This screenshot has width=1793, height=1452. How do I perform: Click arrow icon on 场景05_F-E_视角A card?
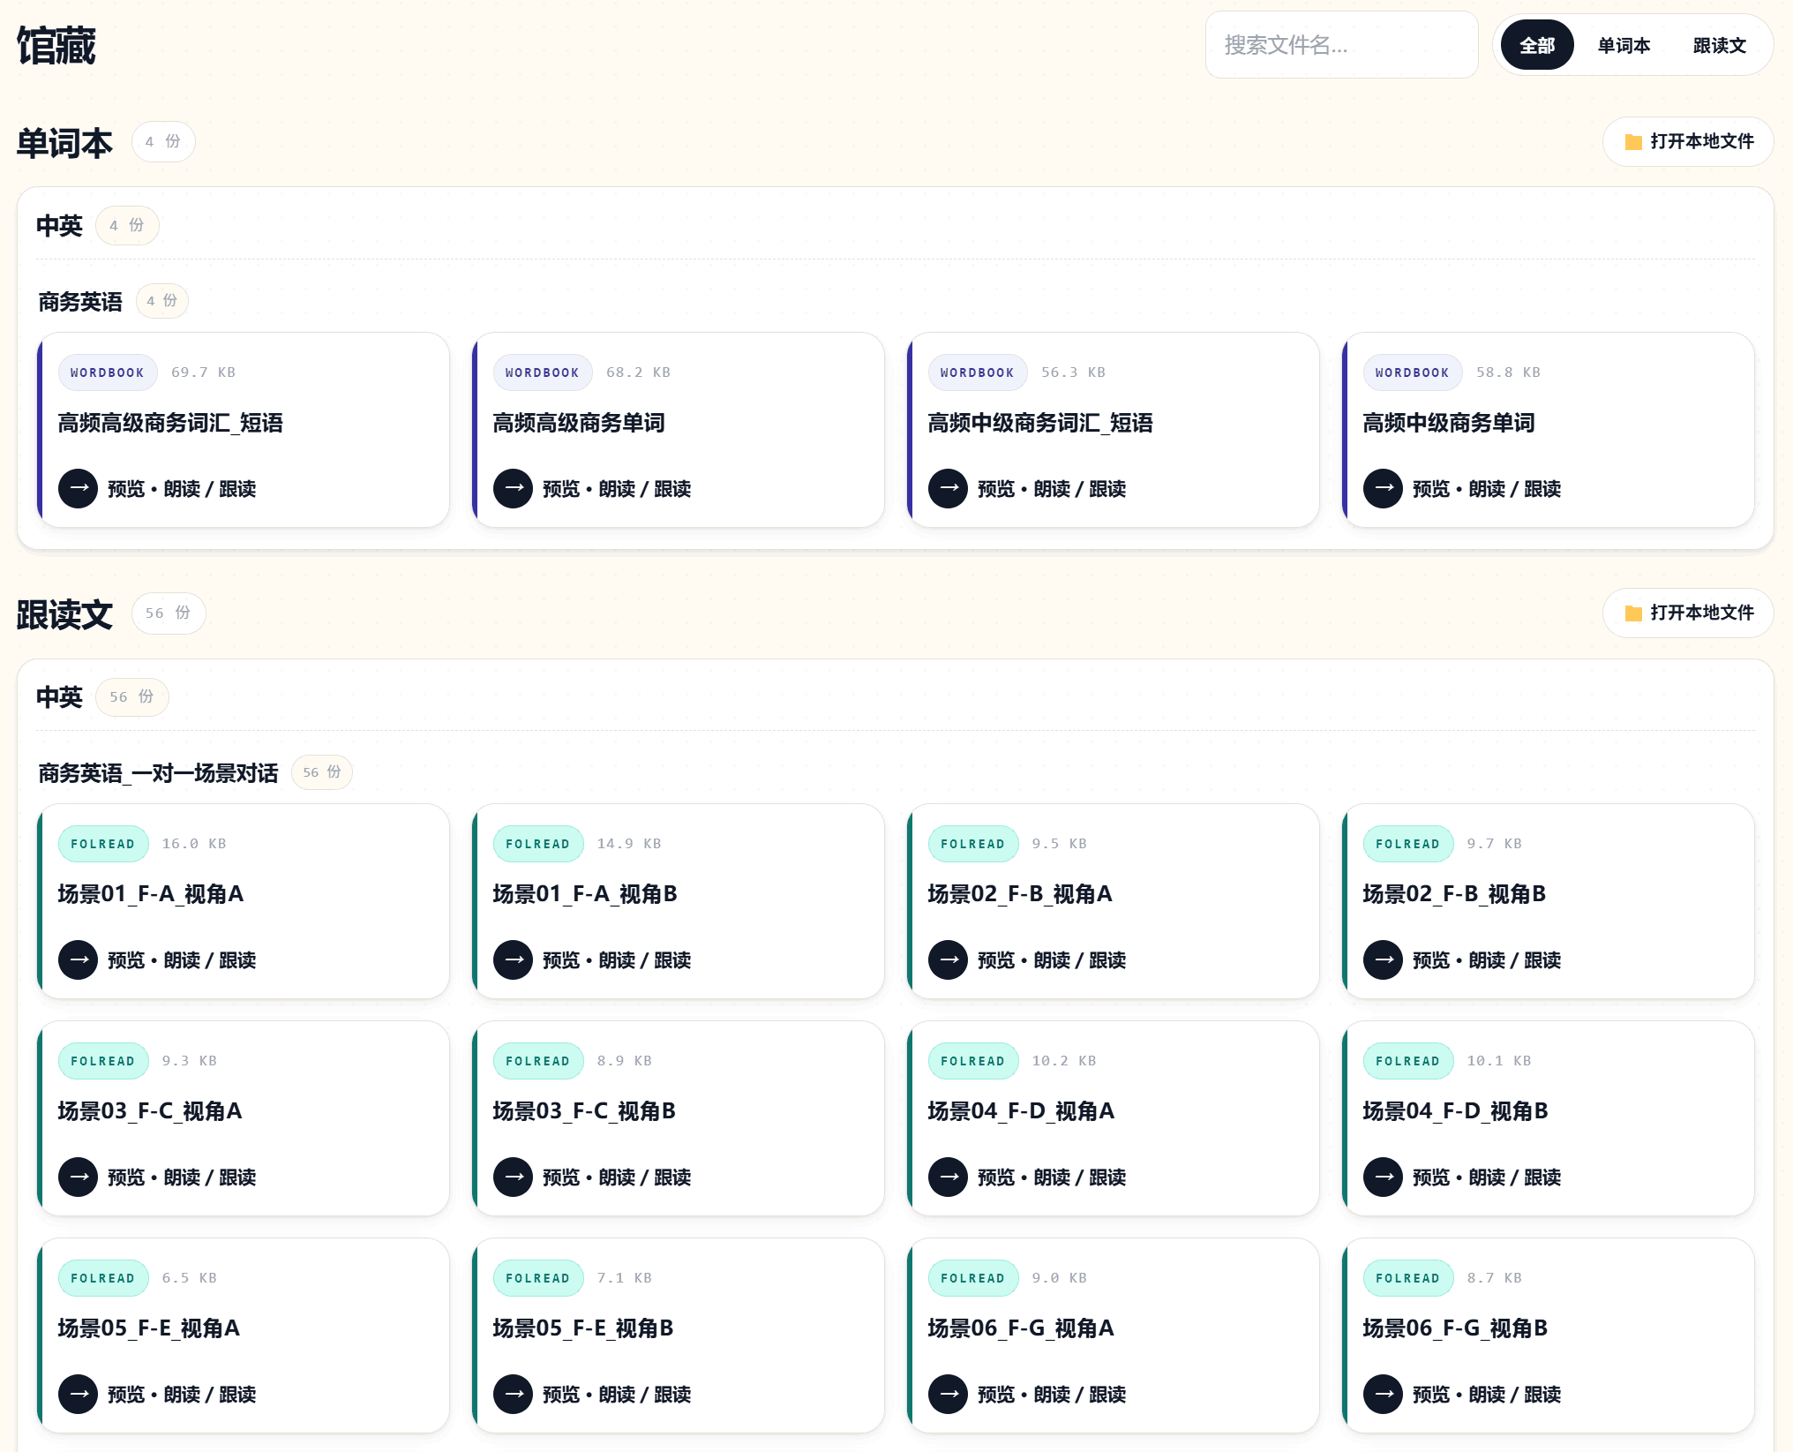(78, 1394)
